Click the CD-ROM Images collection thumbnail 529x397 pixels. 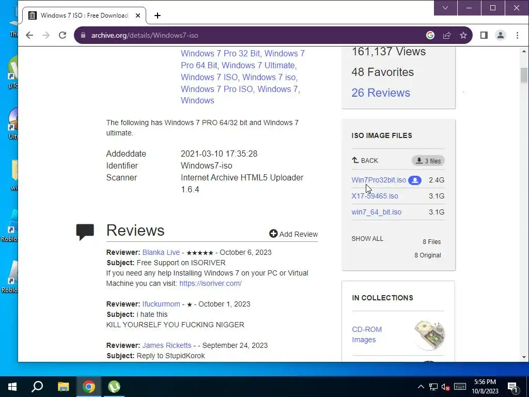429,335
